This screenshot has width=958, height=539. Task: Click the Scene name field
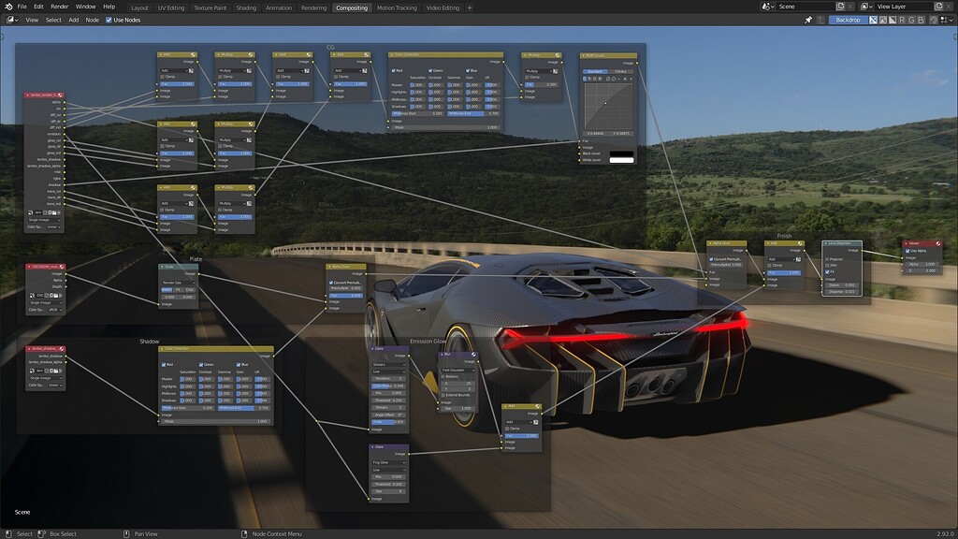(x=806, y=7)
